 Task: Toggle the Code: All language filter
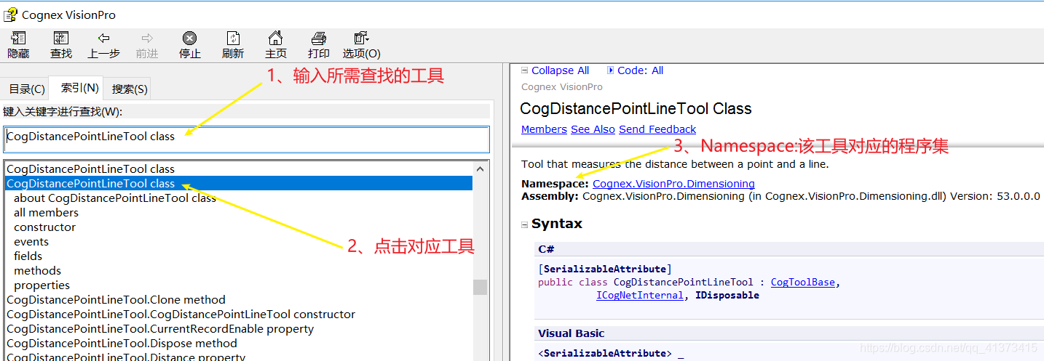(636, 70)
